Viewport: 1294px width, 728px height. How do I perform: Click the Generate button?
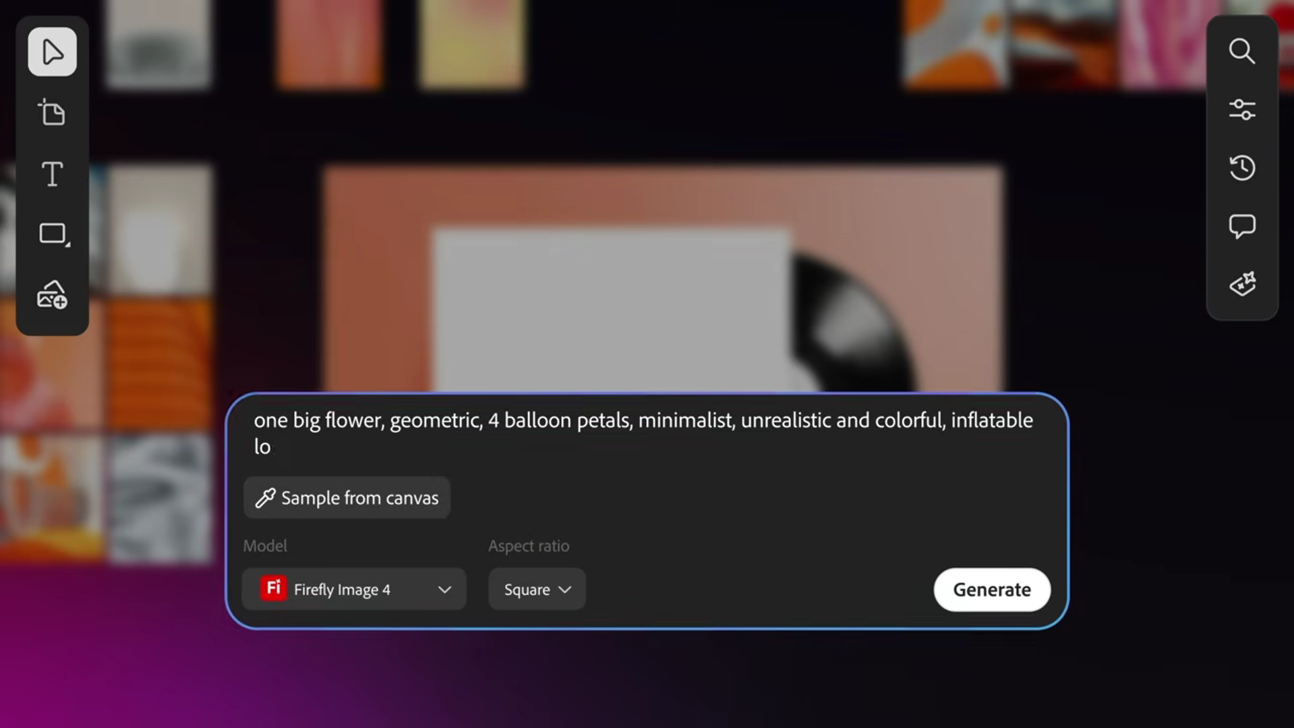991,589
